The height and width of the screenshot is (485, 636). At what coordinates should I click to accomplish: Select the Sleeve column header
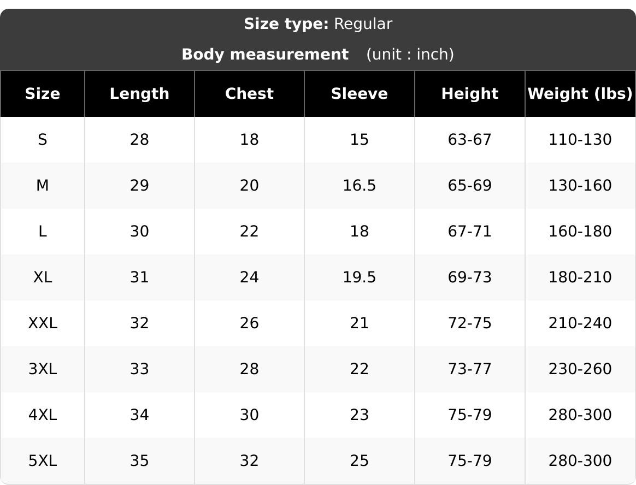(360, 94)
